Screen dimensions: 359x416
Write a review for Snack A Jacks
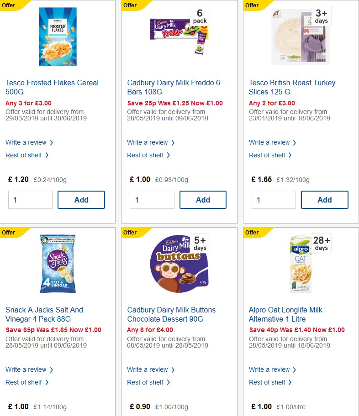(x=26, y=369)
